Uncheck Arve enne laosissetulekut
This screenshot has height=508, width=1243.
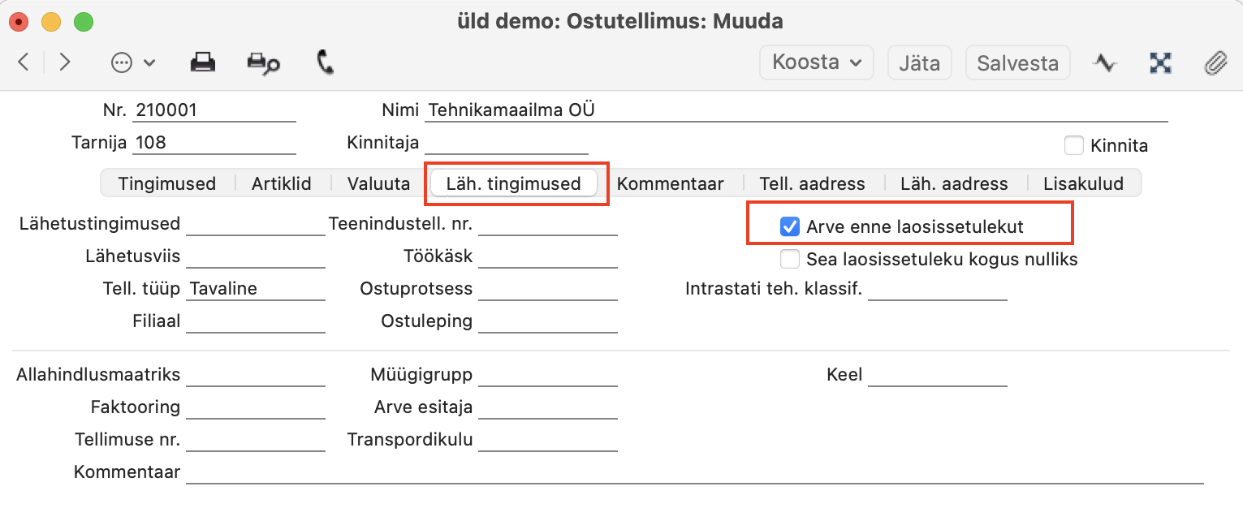coord(789,226)
